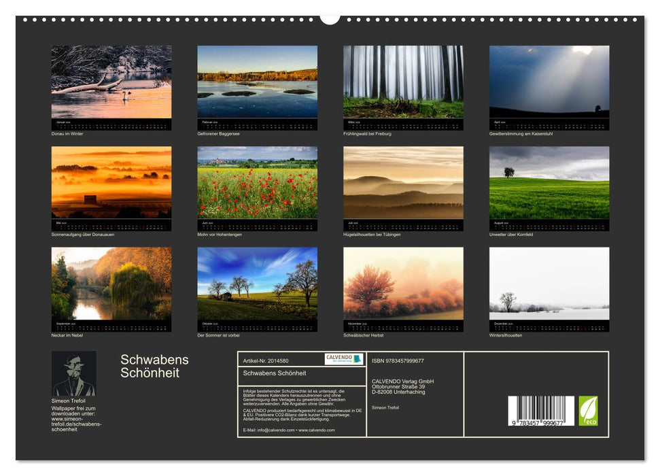
Task: Click the Neckar im Nebel photo
Action: tap(111, 284)
